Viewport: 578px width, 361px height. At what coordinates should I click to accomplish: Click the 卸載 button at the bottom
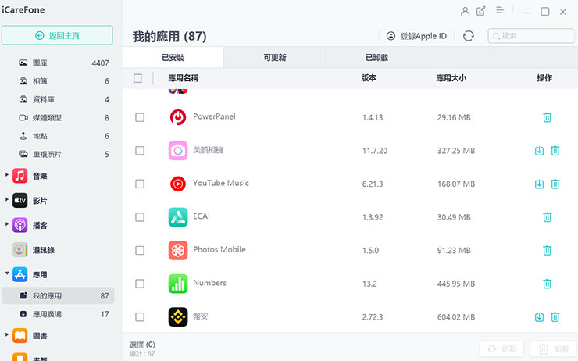[554, 348]
